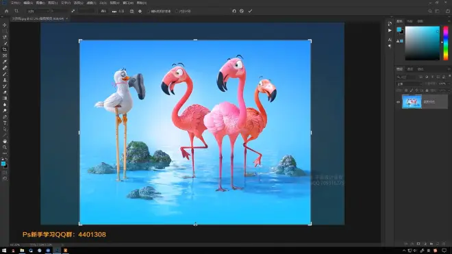Select the Brush tool
452x254 pixels.
(x=5, y=74)
